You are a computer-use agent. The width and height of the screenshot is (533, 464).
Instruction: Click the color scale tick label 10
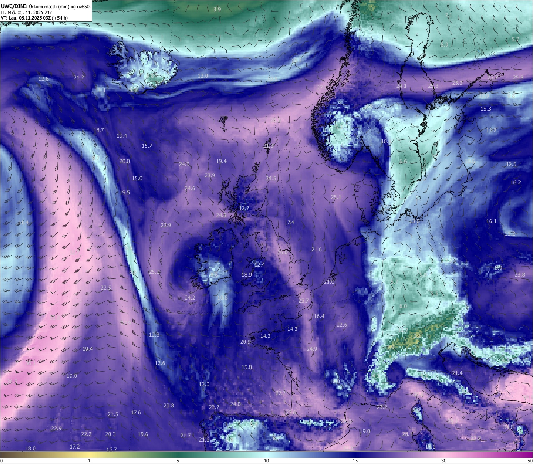click(266, 461)
